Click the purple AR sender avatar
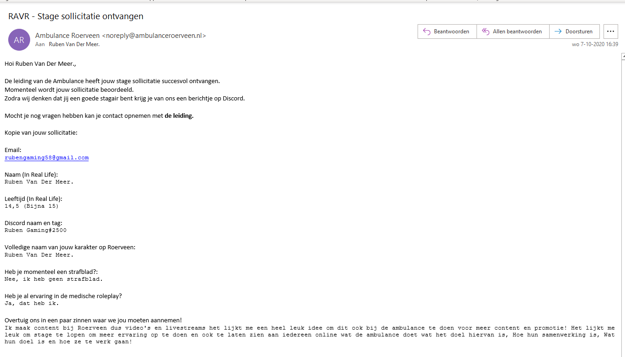Viewport: 625px width, 357px height. pyautogui.click(x=19, y=40)
